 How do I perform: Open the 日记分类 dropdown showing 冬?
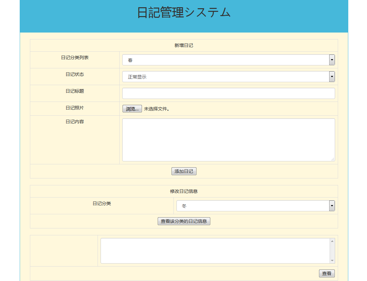[255, 206]
